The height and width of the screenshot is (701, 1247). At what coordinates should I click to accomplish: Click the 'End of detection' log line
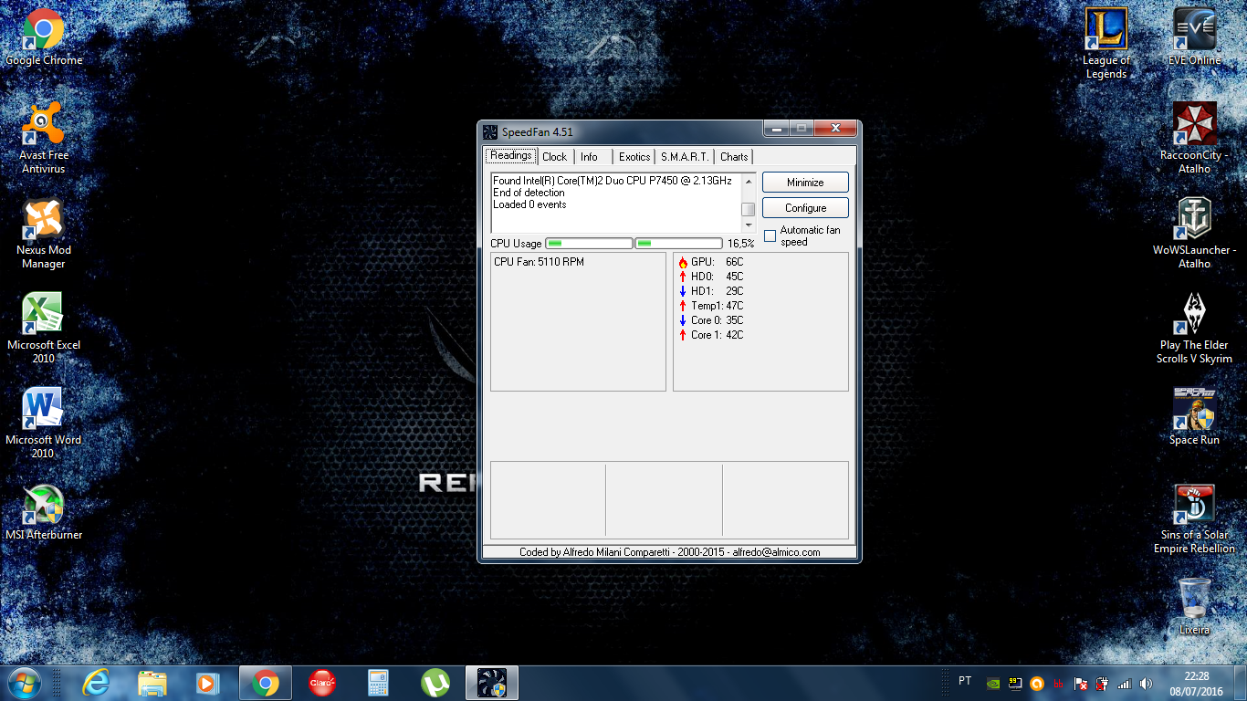529,193
